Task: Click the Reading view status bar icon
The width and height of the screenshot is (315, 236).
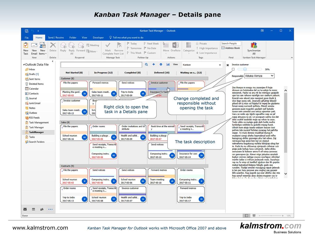Action: pyautogui.click(x=254, y=215)
